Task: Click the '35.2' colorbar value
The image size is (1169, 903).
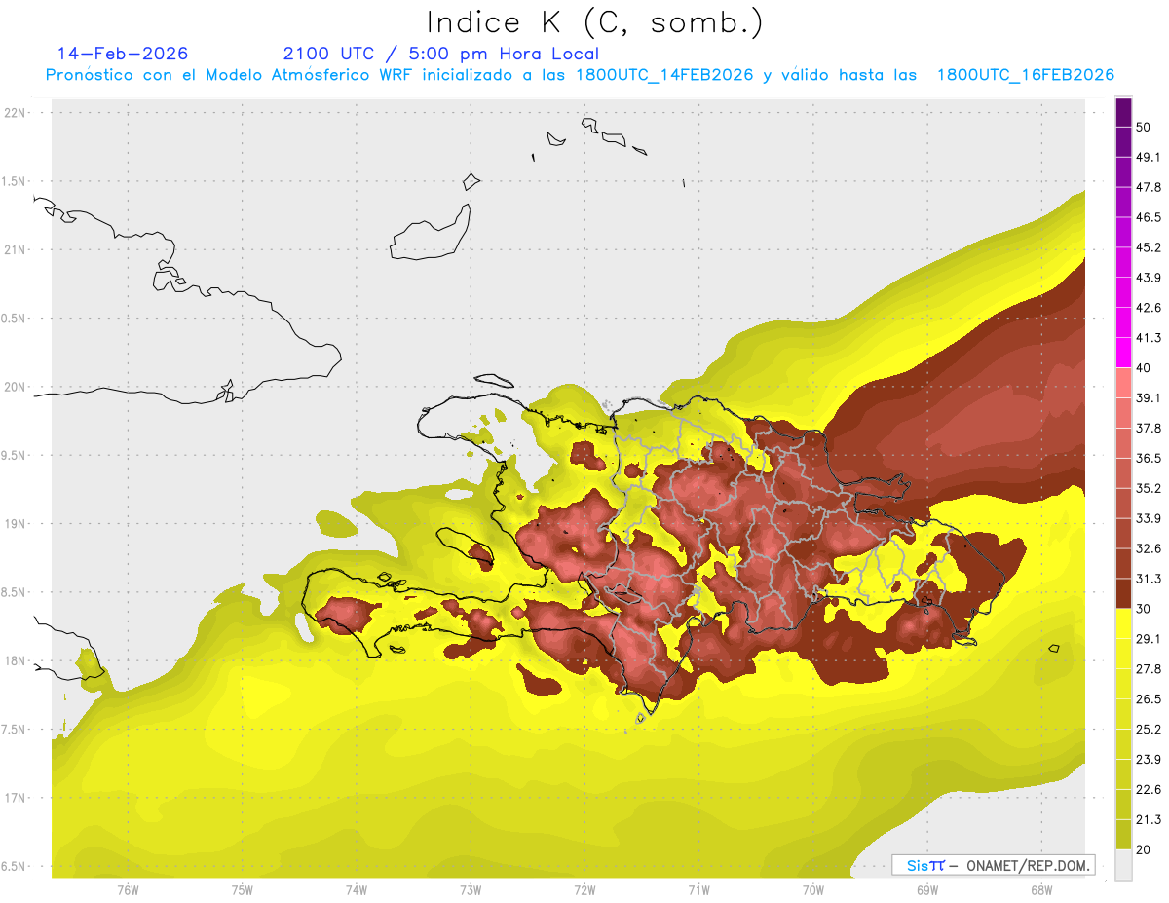Action: (1149, 488)
